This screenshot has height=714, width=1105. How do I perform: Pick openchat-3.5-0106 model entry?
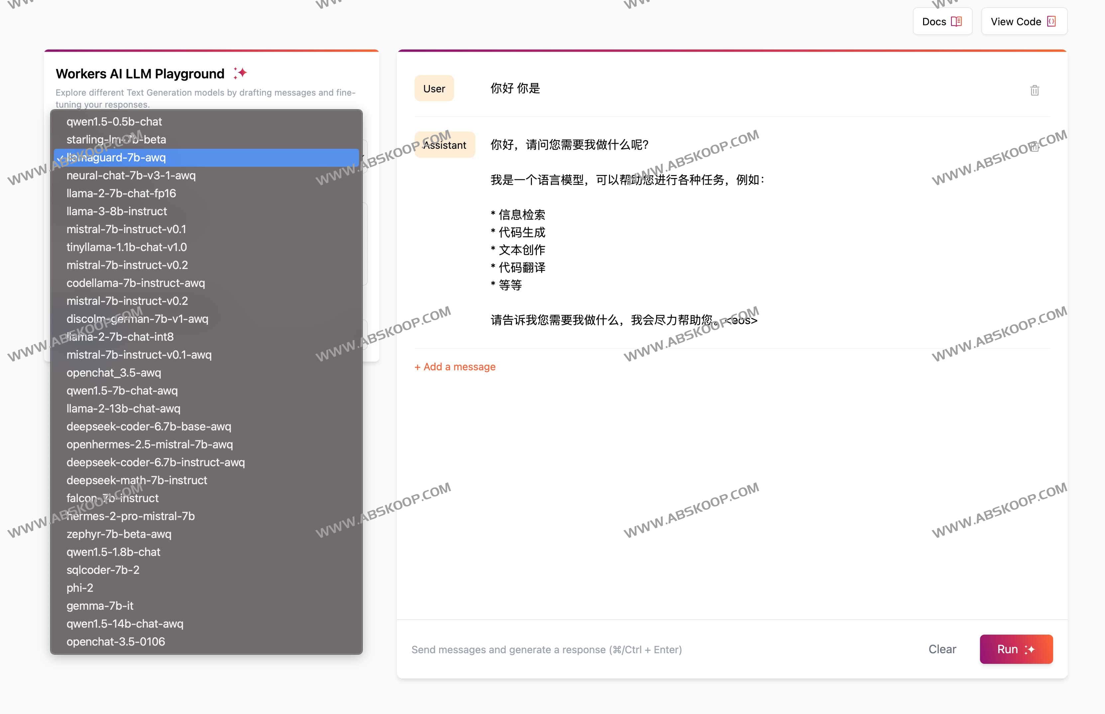116,641
